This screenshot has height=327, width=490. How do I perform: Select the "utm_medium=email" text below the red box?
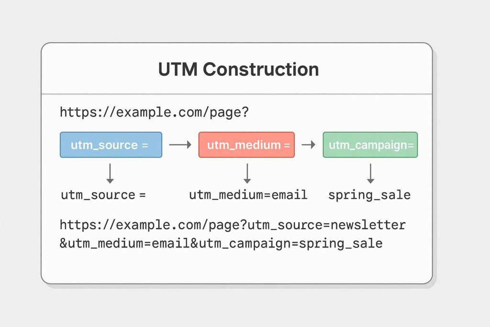click(248, 195)
